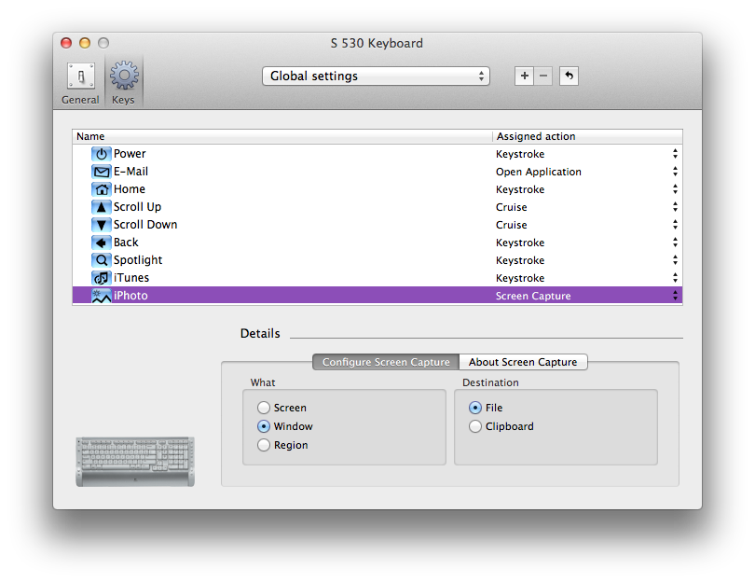Viewport: 755px width, 583px height.
Task: Select the iTunes row label
Action: 131,278
